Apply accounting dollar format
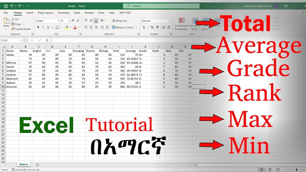The image size is (306, 172). [x=144, y=27]
